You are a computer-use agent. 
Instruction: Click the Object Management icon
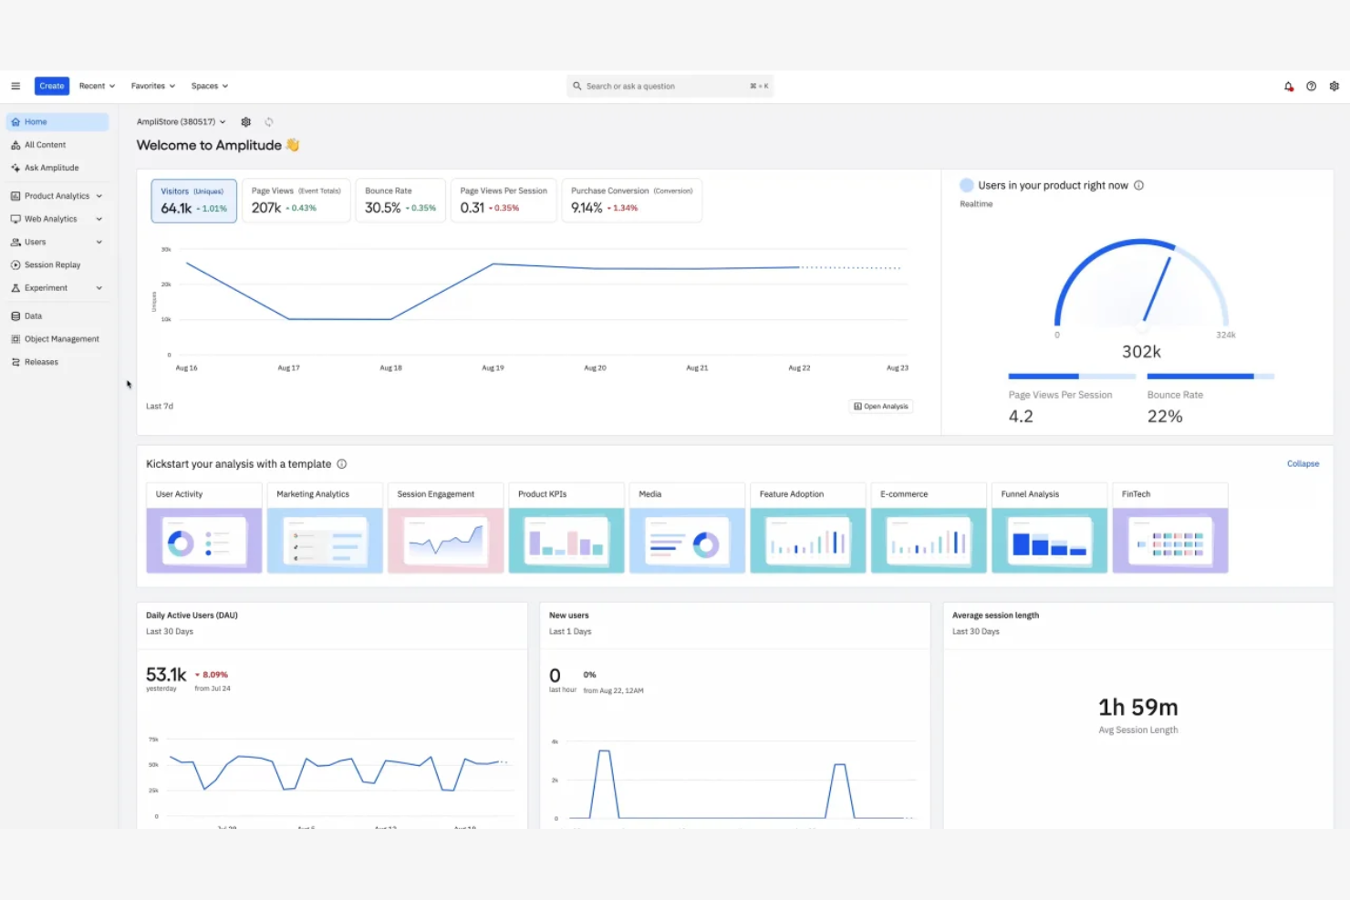coord(16,339)
